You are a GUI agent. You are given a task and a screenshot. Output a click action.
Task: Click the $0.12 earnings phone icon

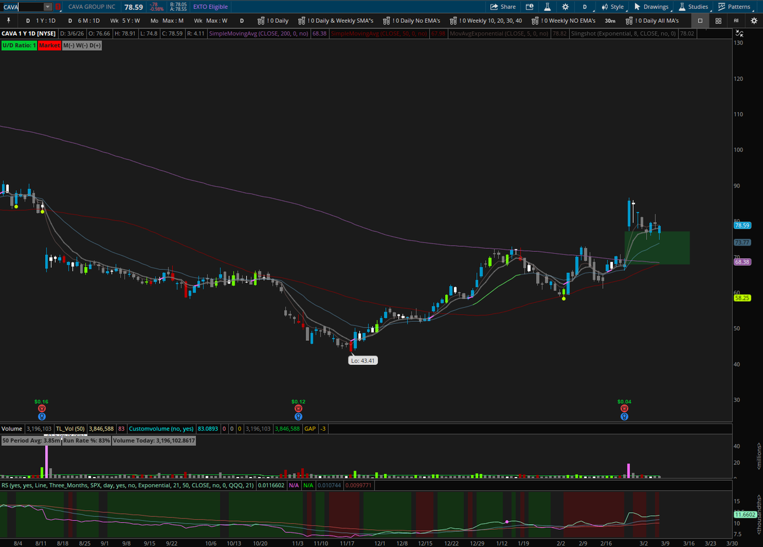pos(298,409)
